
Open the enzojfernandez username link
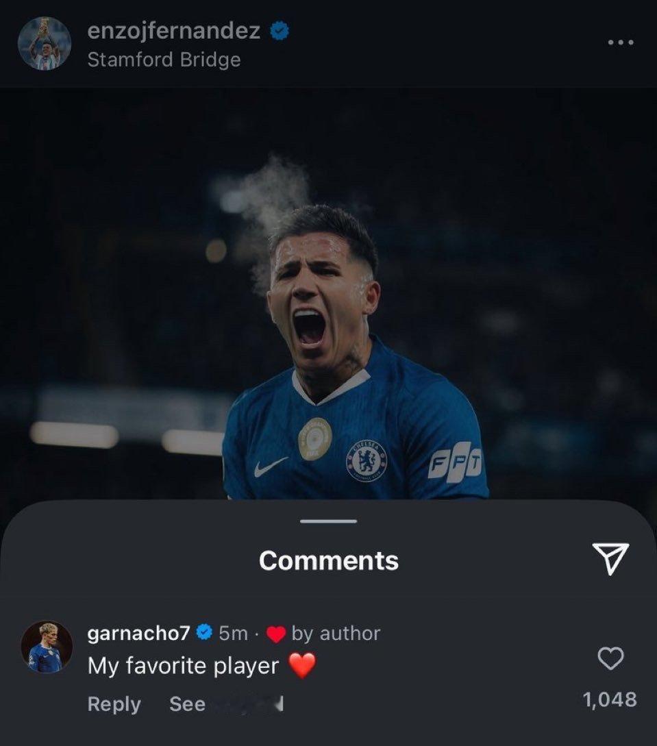tap(174, 30)
